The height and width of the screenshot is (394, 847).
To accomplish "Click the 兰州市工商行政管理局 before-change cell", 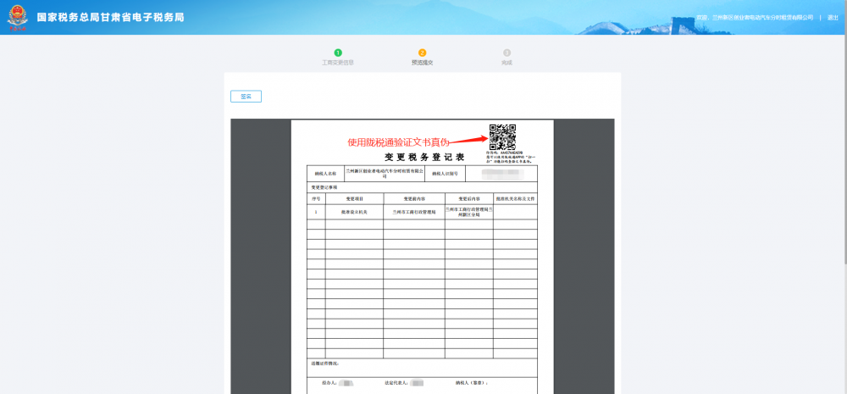I will [414, 213].
